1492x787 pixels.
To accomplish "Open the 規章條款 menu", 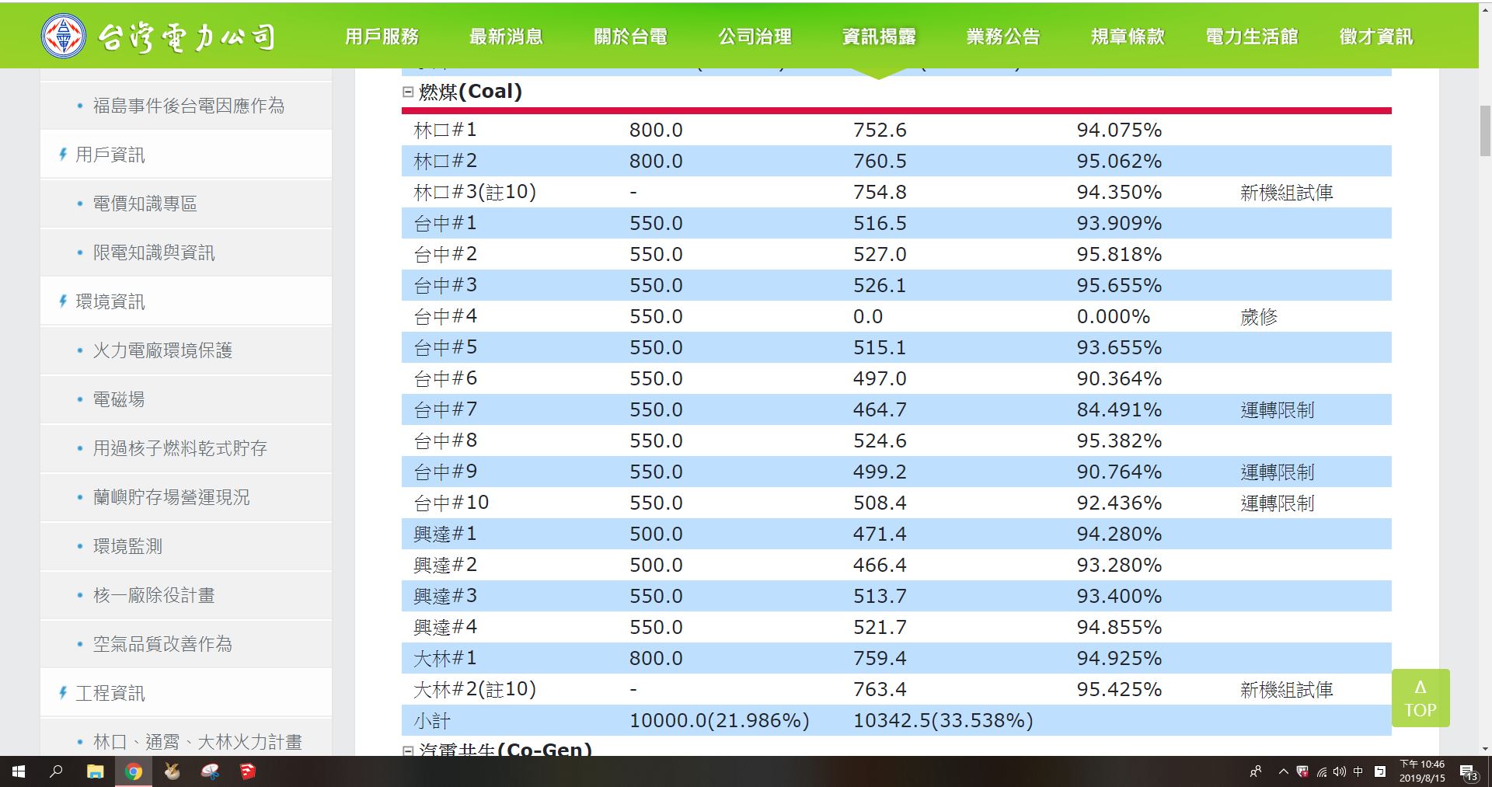I will 1128,37.
